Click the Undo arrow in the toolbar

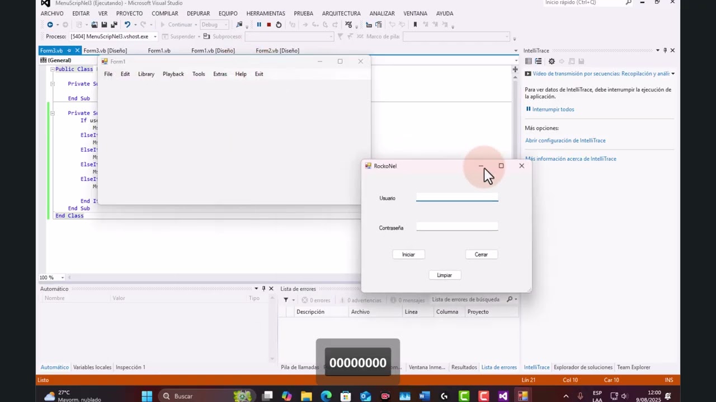128,25
